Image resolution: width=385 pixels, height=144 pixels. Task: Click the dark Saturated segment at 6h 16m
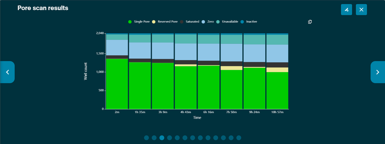(209, 63)
